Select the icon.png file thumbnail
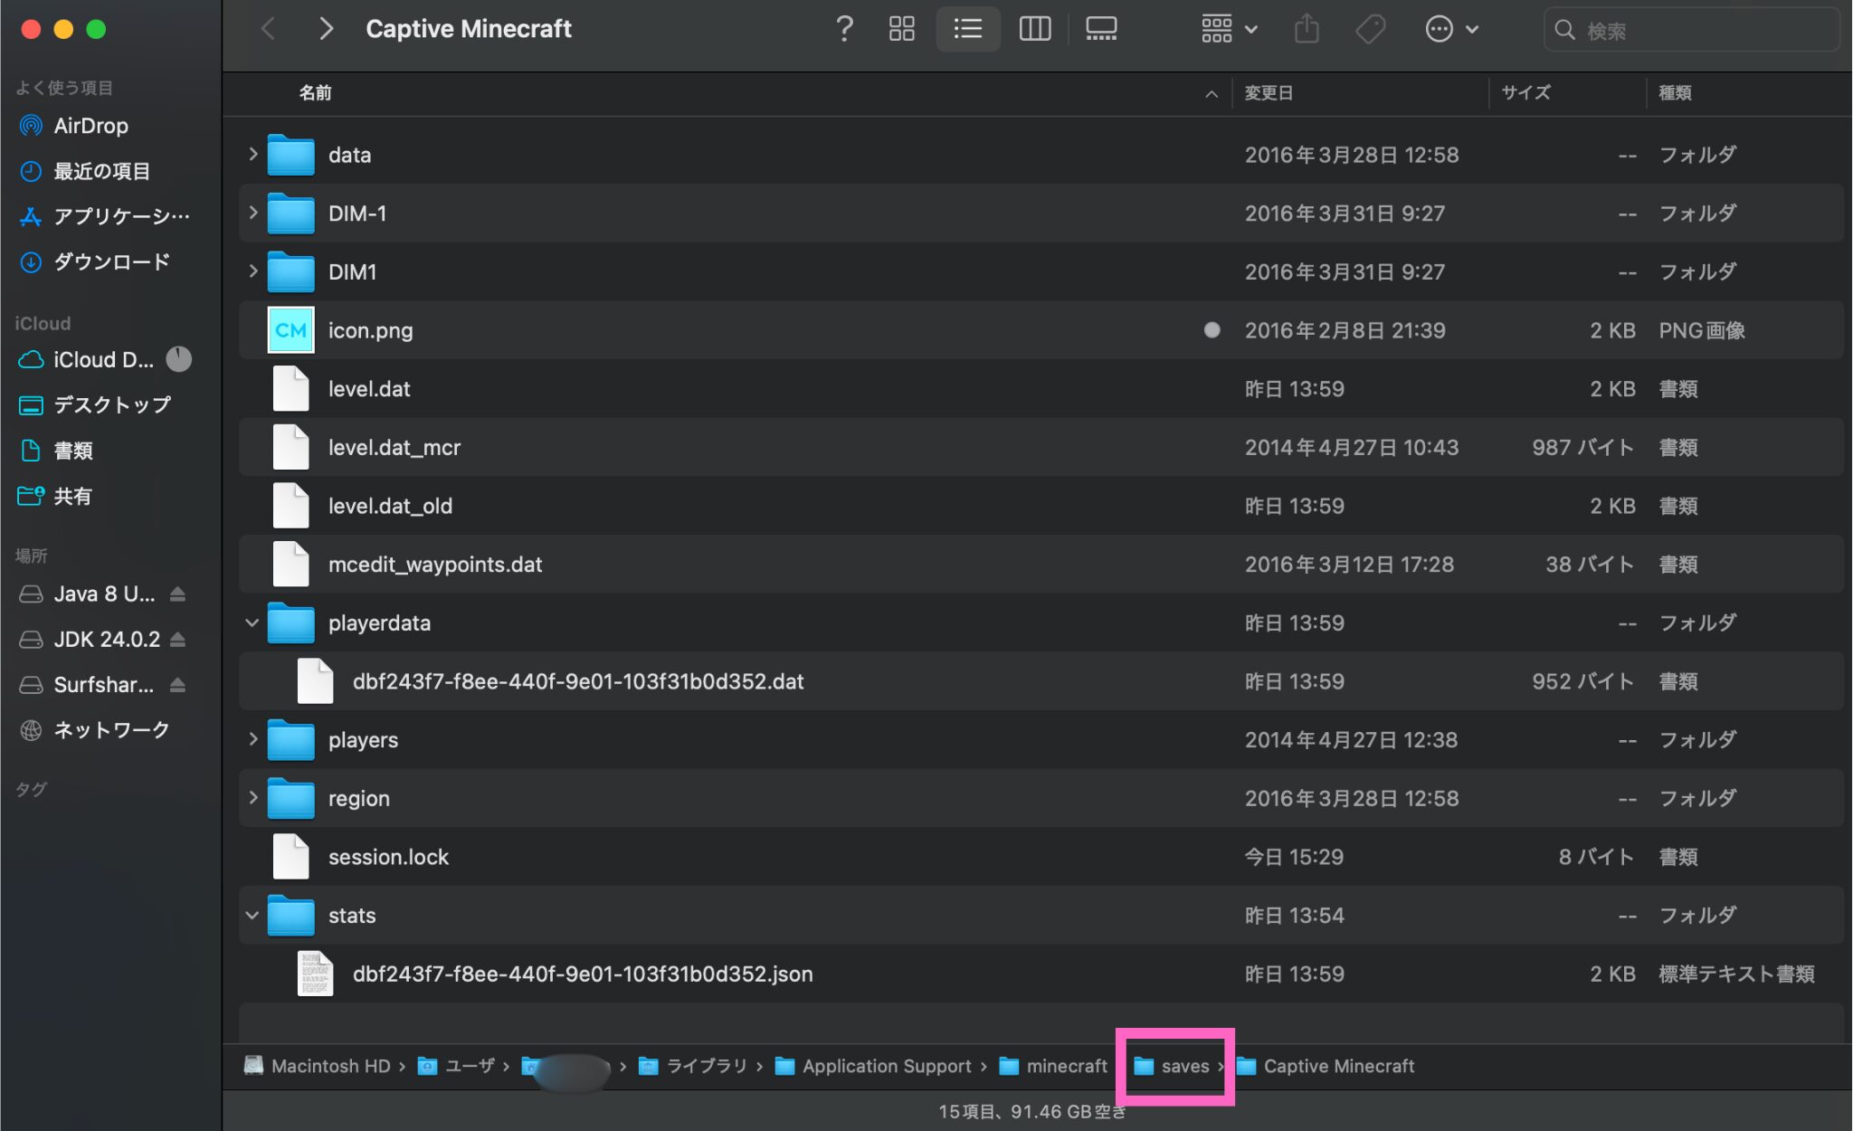The width and height of the screenshot is (1853, 1131). 290,330
